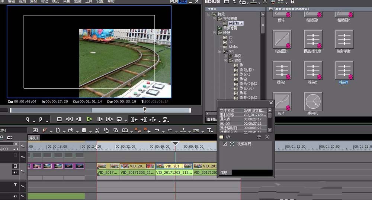The image size is (372, 200).
Task: Open the 素材库 tab
Action: click(212, 119)
